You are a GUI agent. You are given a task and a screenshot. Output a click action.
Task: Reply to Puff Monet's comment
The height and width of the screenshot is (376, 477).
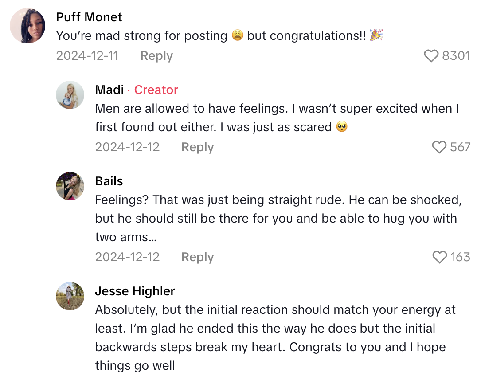click(156, 56)
